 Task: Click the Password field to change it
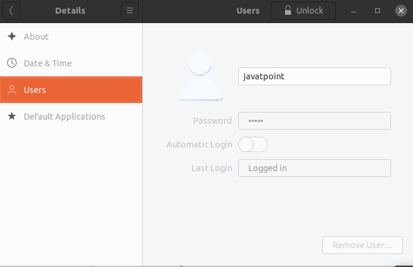coord(315,121)
